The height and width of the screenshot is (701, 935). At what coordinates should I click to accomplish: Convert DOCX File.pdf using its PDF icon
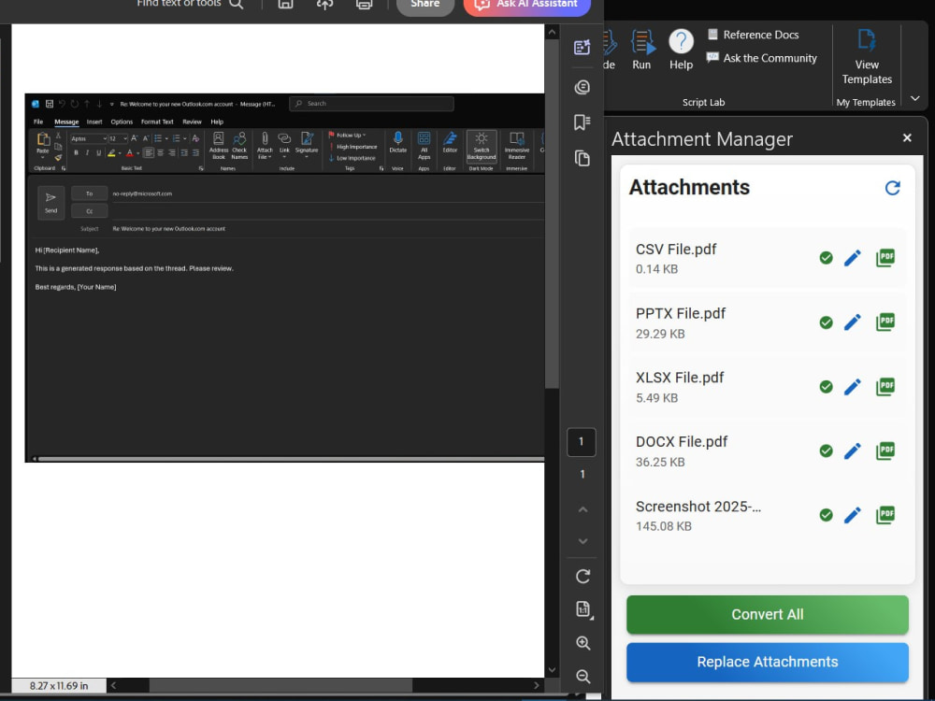(x=885, y=451)
